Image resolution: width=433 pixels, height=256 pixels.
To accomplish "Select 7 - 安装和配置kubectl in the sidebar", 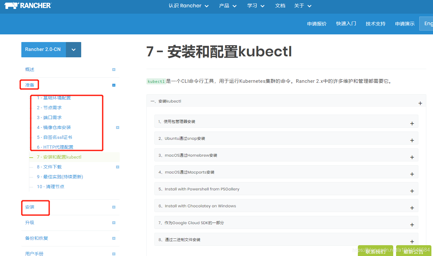I will [59, 157].
